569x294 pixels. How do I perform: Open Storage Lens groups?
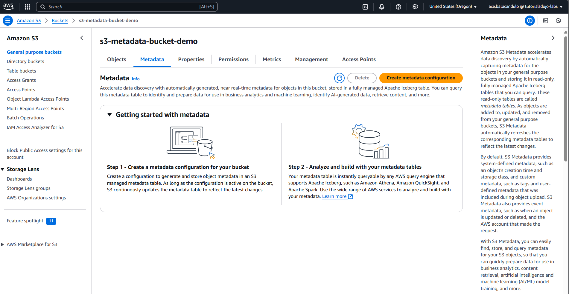pyautogui.click(x=28, y=188)
